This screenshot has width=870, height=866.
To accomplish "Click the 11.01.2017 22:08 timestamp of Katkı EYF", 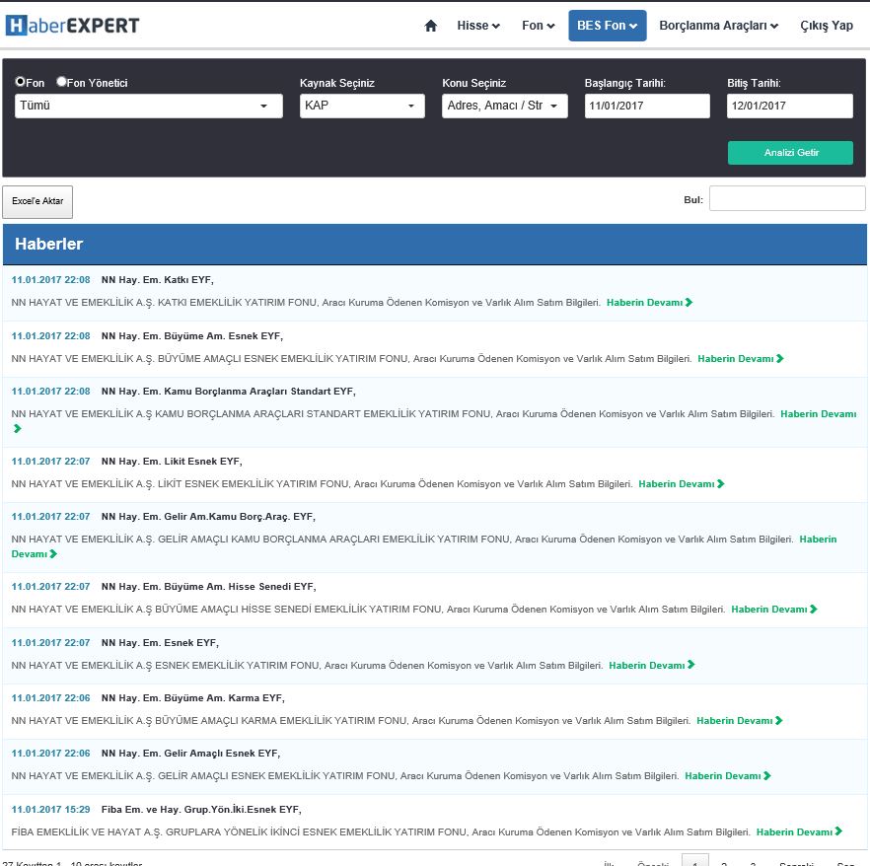I will (50, 279).
